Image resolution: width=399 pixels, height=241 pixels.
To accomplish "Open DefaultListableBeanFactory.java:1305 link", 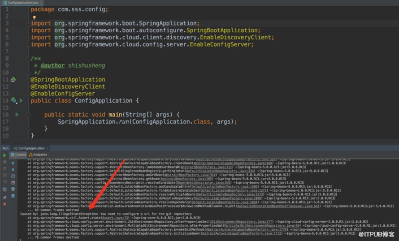I will [225, 187].
